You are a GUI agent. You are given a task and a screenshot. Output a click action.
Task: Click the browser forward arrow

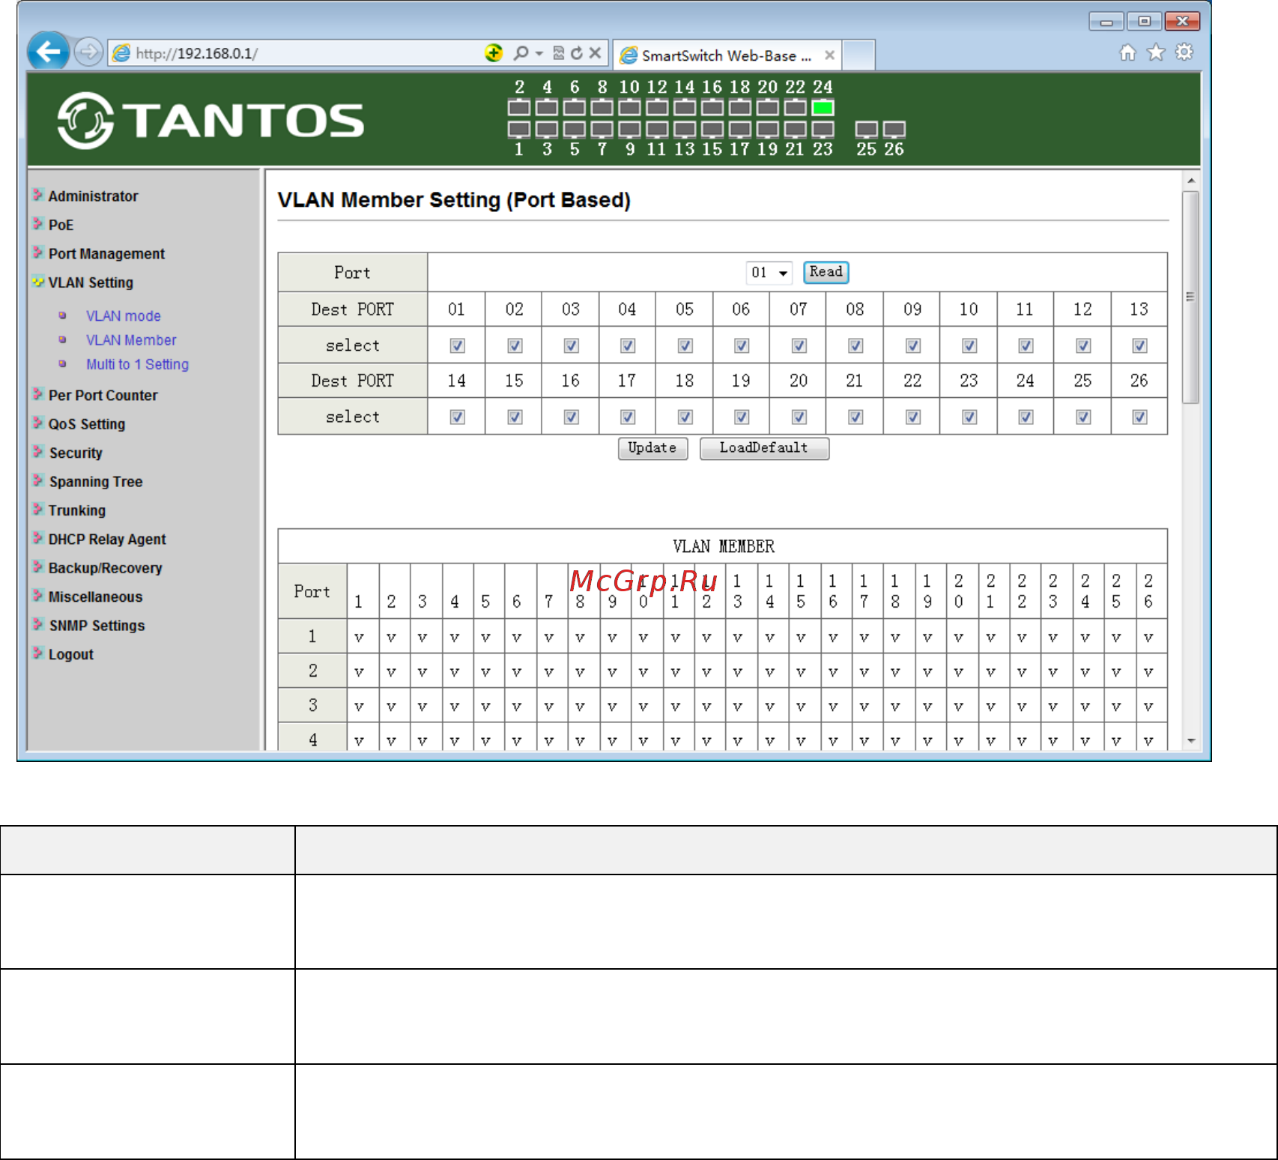point(89,52)
